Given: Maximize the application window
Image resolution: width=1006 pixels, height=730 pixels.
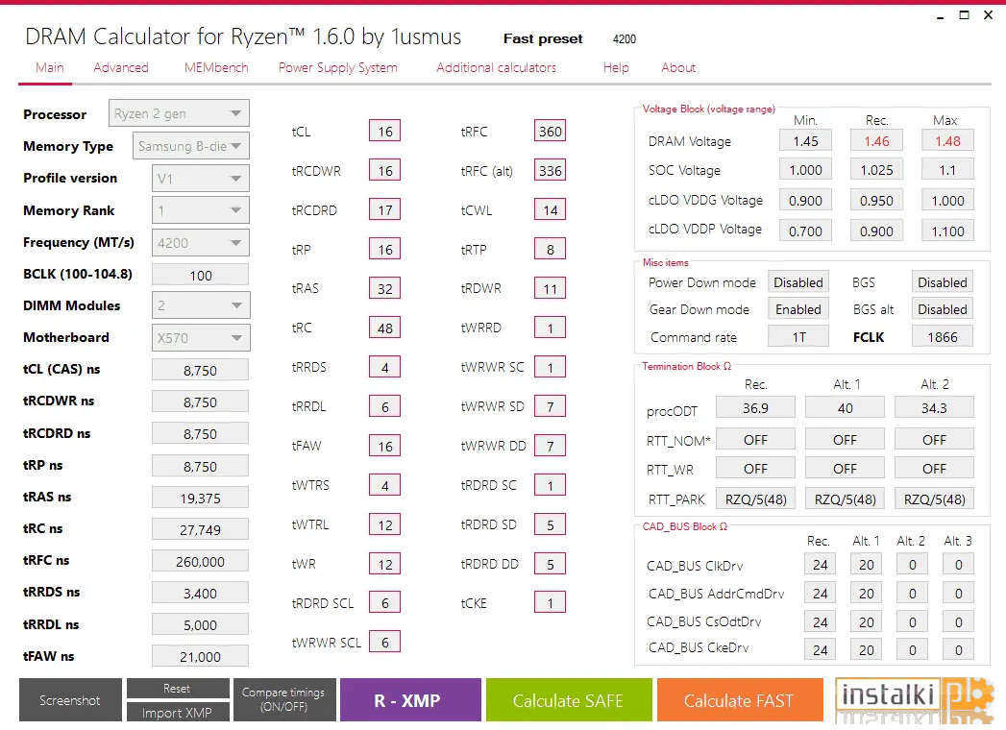Looking at the screenshot, I should pos(964,15).
